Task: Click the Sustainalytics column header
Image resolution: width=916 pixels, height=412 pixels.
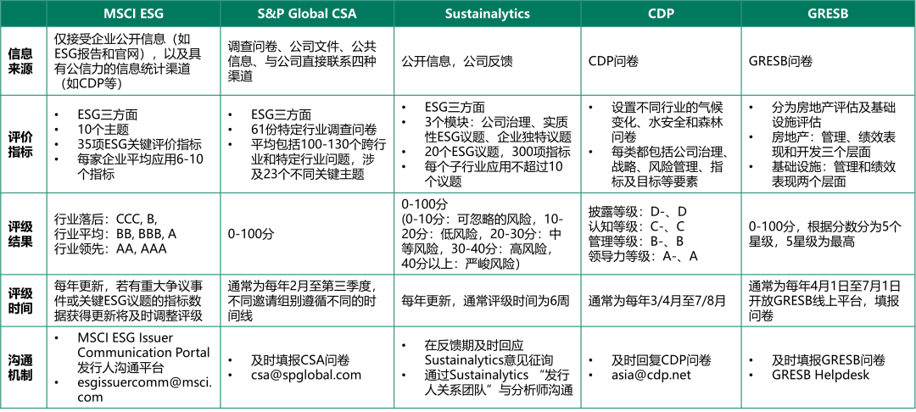Action: [x=487, y=14]
